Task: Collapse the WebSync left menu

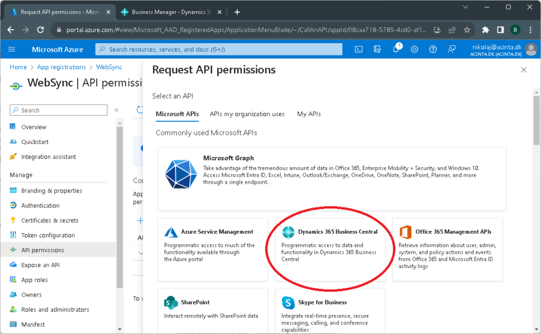Action: click(x=116, y=110)
